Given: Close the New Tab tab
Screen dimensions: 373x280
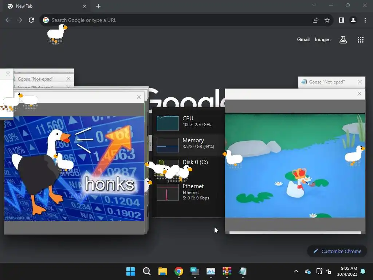Looking at the screenshot, I should coord(85,6).
